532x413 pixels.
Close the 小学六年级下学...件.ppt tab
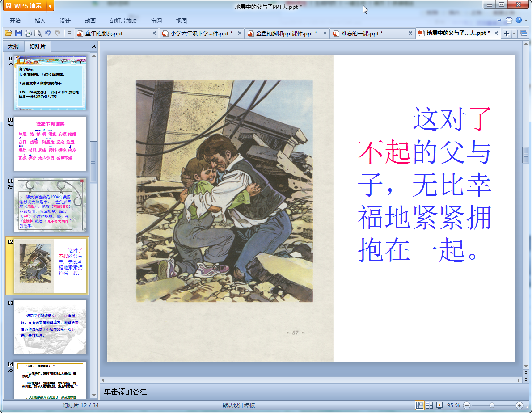tap(240, 33)
